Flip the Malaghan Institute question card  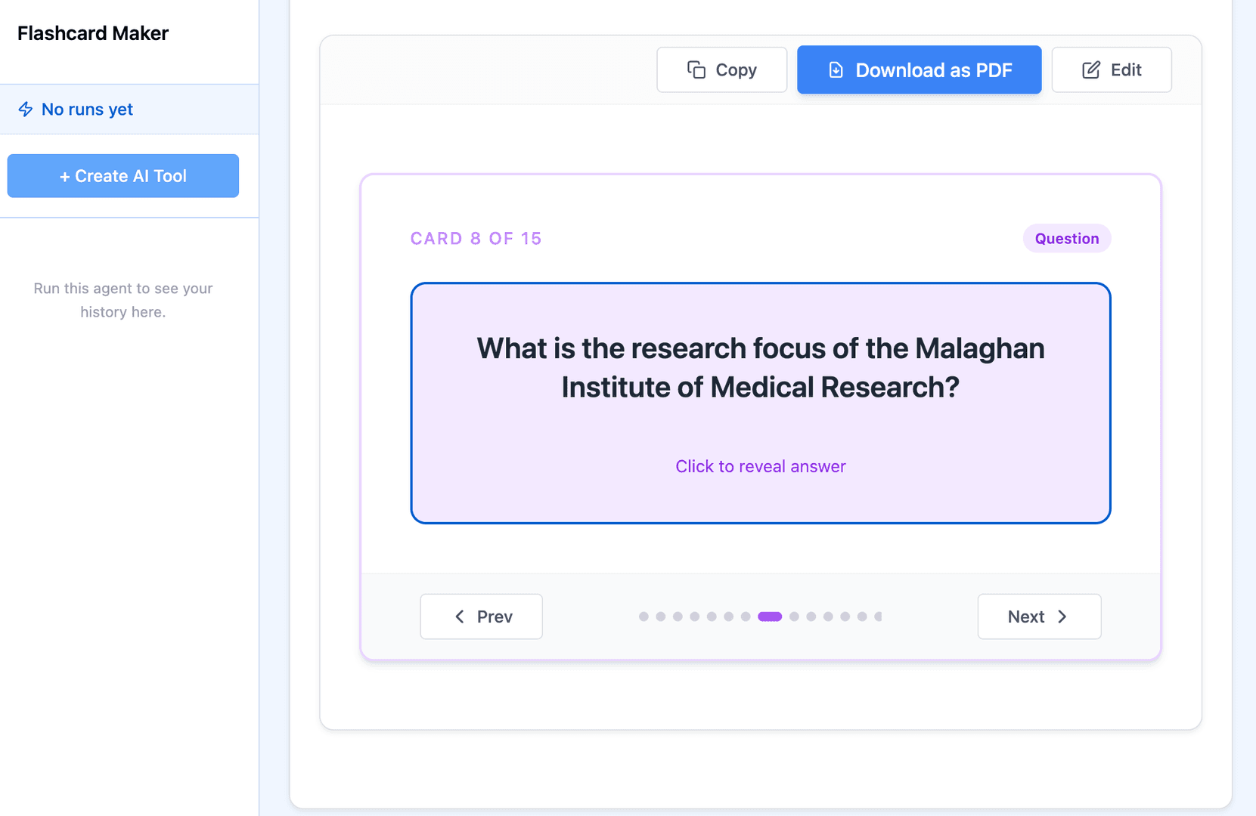761,403
